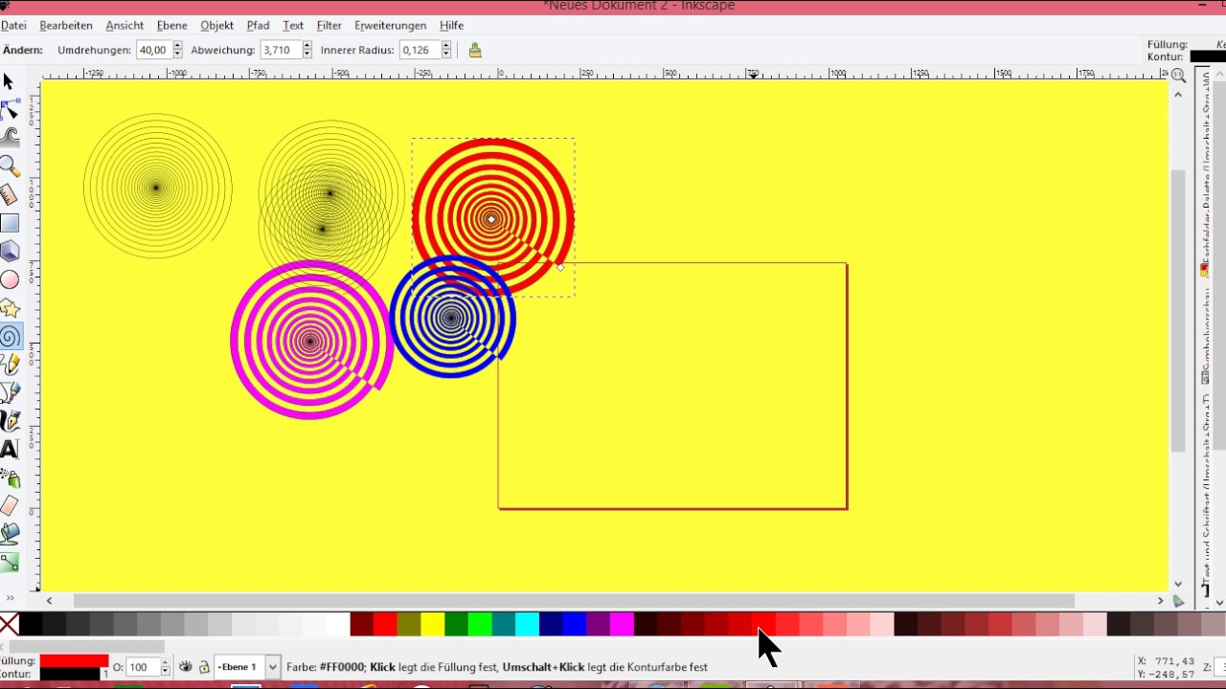Select the 3D Box tool
1226x689 pixels.
click(9, 251)
